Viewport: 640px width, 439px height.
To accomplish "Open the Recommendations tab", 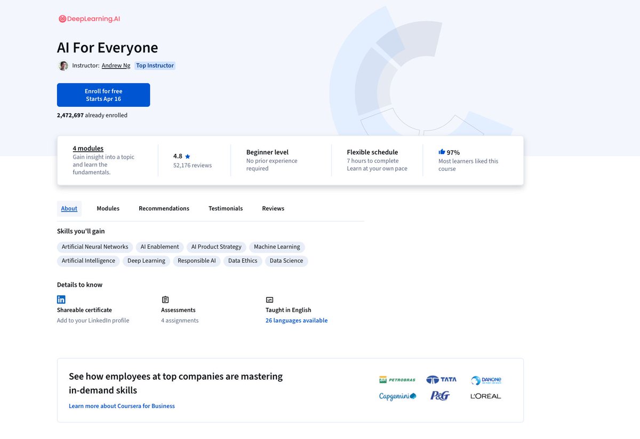I will click(164, 208).
